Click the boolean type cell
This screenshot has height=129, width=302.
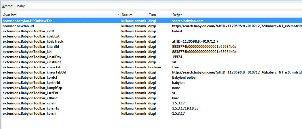[155, 67]
